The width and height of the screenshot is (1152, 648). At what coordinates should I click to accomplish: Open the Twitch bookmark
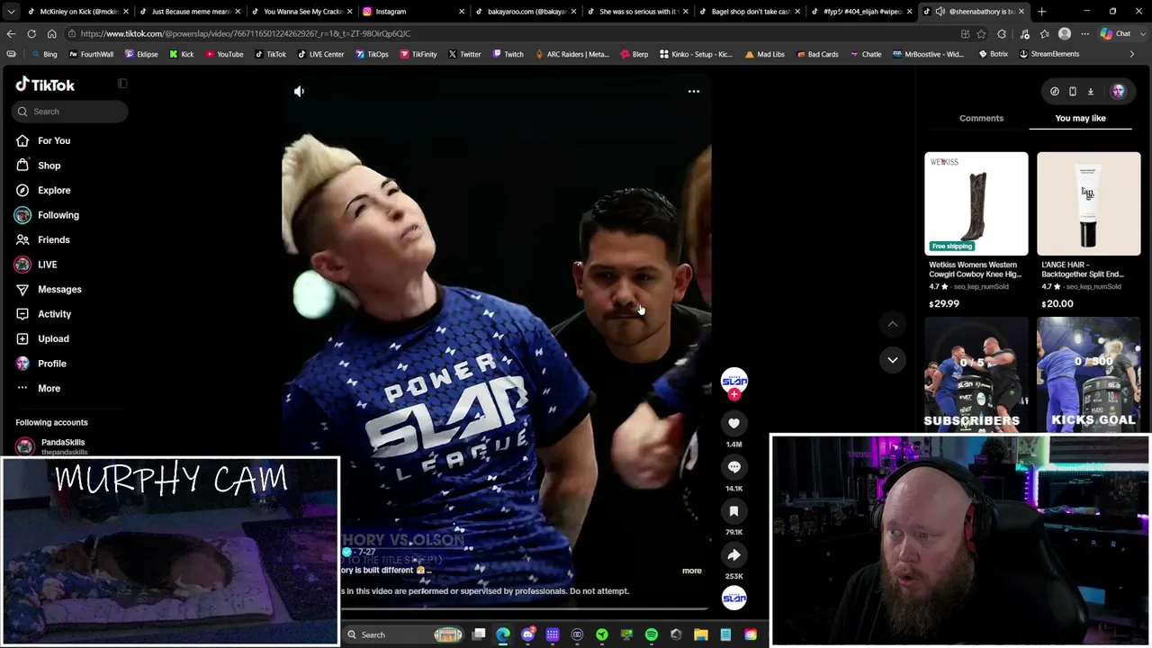[508, 54]
